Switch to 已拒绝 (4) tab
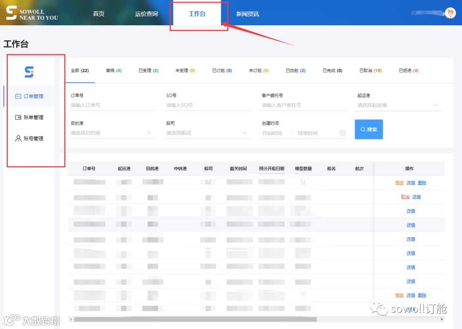 (x=409, y=71)
